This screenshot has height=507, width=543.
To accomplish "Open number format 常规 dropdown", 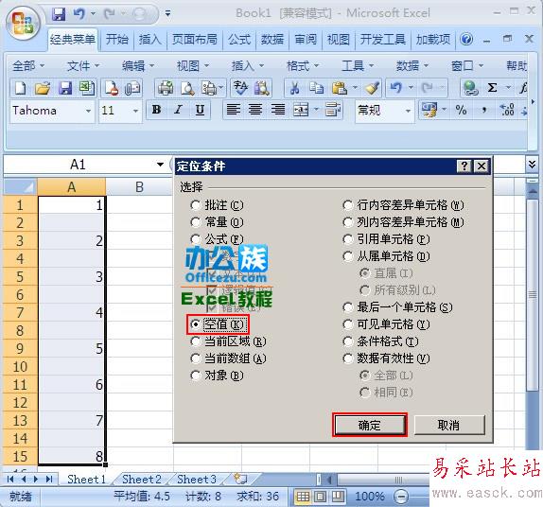I will pyautogui.click(x=408, y=111).
